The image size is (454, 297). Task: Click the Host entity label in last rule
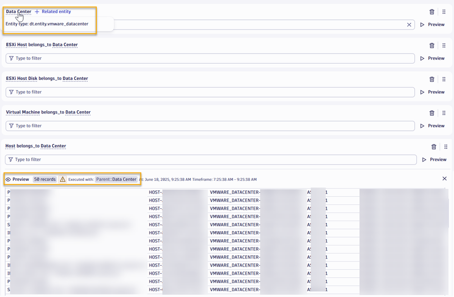pyautogui.click(x=10, y=146)
